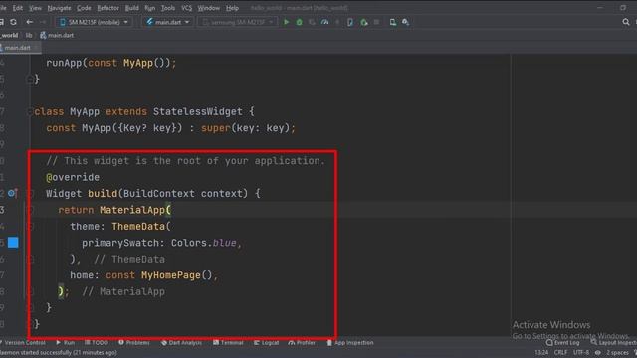Open the Code menu

coord(84,8)
